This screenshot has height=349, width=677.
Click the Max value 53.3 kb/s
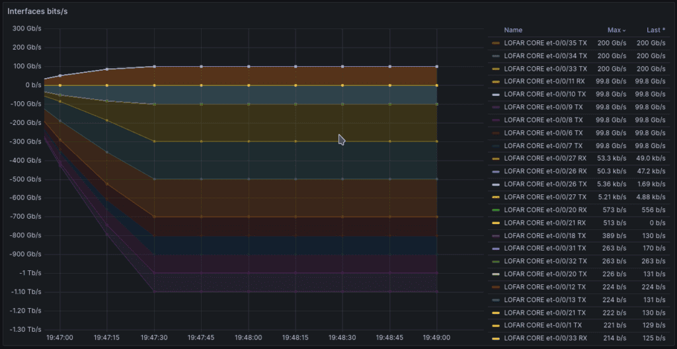click(x=612, y=159)
